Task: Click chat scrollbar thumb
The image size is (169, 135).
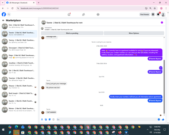Action: coord(164,87)
